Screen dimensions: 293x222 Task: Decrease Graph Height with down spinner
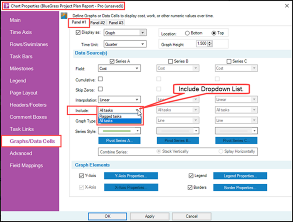coord(210,45)
